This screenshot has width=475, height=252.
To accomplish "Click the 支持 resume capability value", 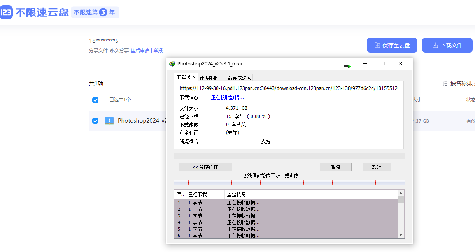I will 266,141.
